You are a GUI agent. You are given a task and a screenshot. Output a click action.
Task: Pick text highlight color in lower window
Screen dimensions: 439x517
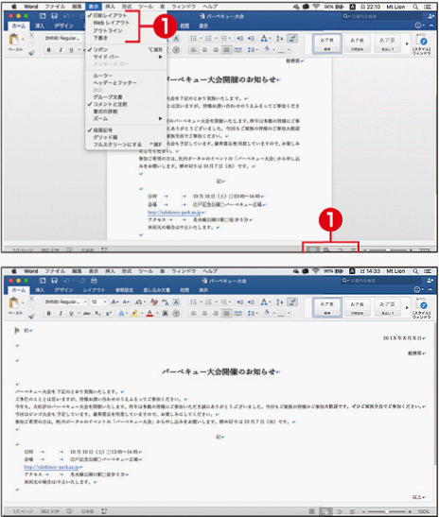click(x=134, y=313)
